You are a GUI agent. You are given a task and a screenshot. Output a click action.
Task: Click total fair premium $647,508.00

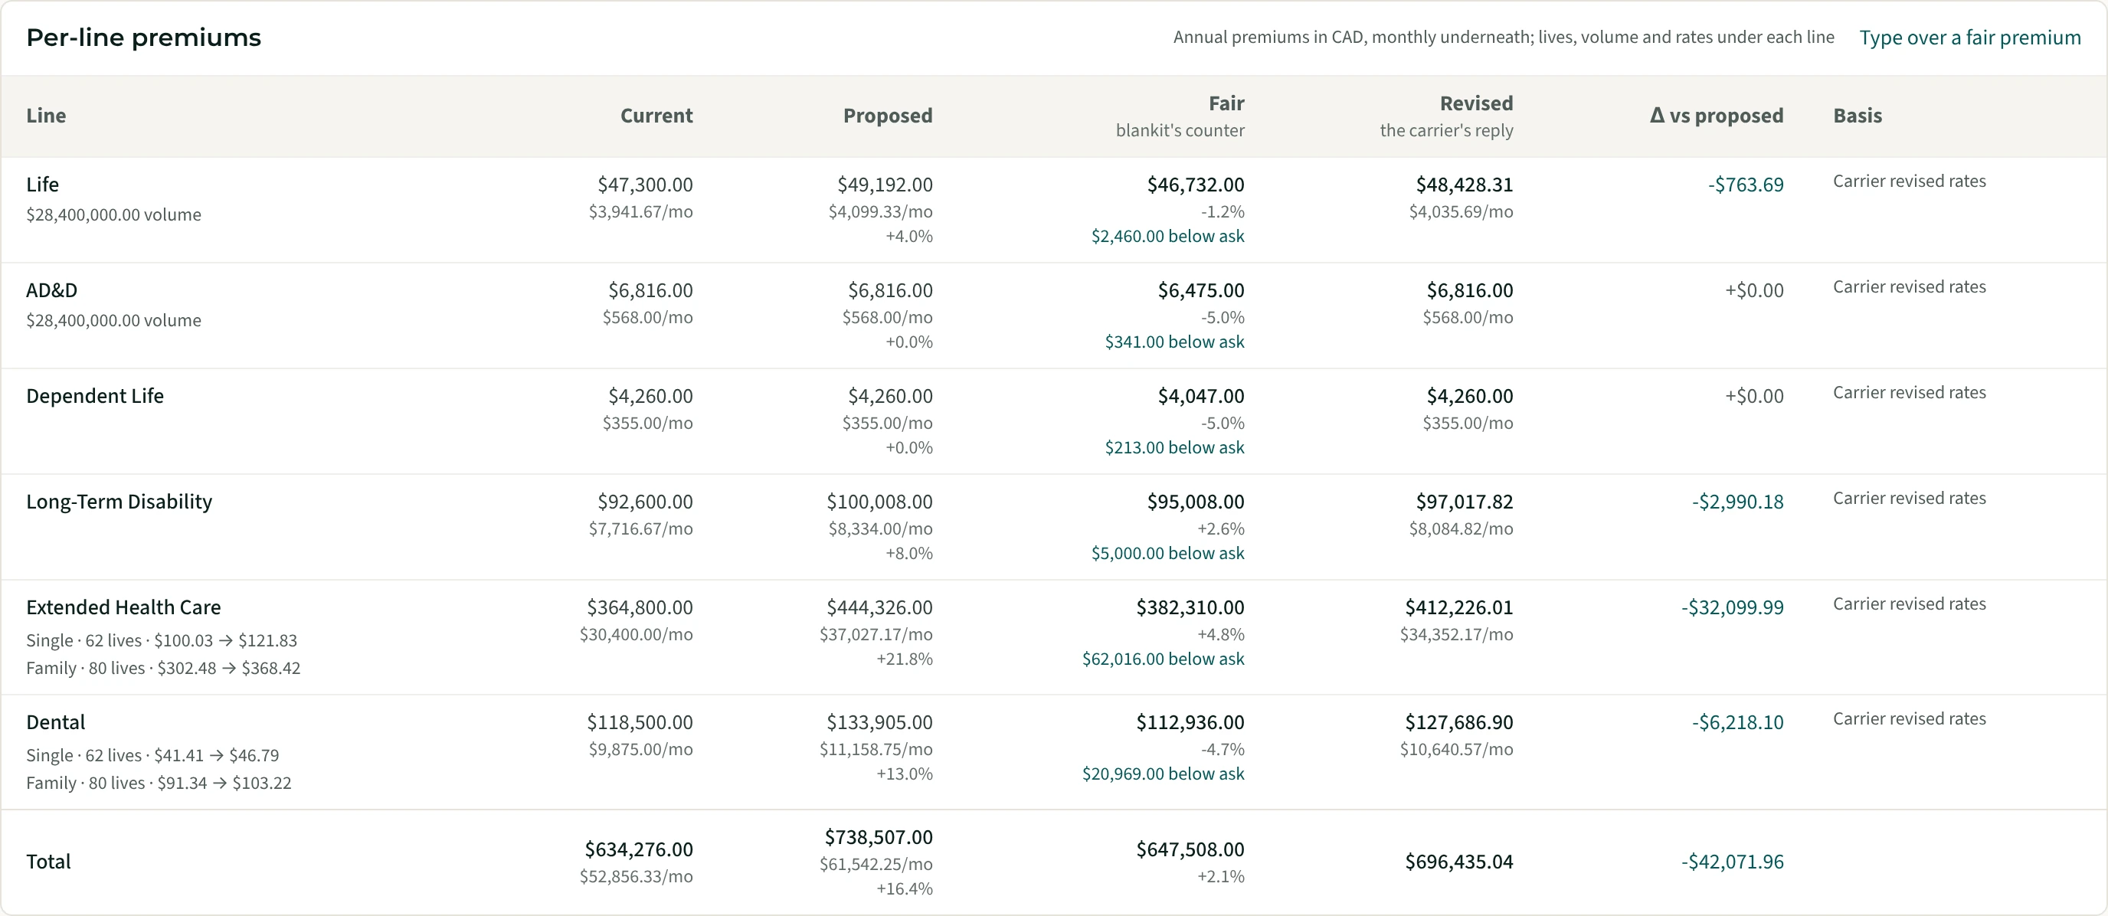coord(1190,849)
